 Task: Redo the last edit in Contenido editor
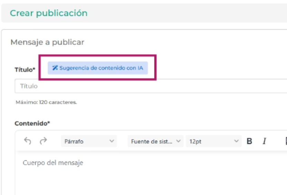tap(43, 141)
